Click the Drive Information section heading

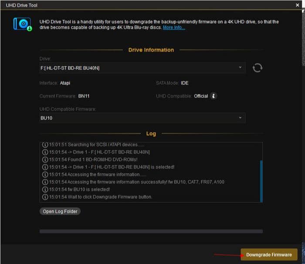coord(151,50)
